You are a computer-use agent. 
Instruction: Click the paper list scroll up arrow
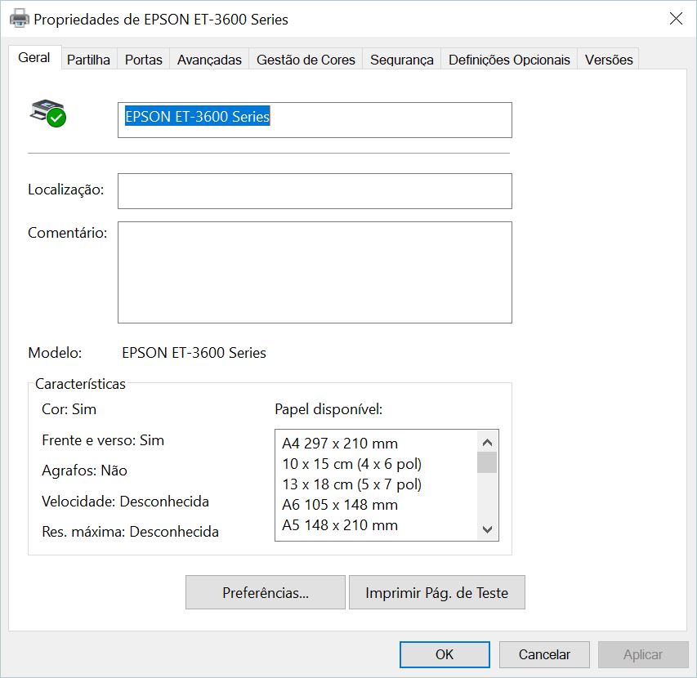pos(487,442)
